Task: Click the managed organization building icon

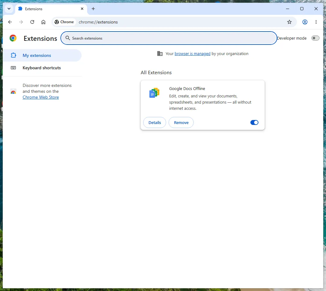Action: coord(160,53)
